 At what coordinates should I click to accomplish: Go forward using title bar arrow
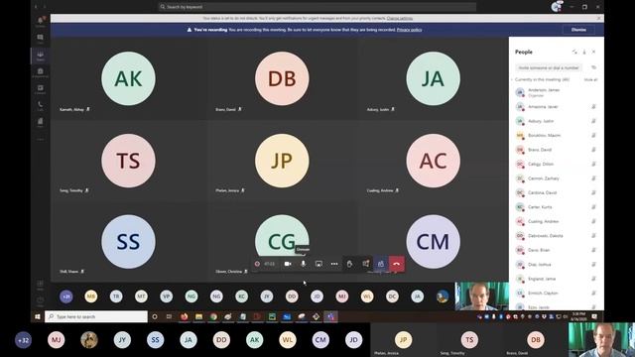coord(44,7)
